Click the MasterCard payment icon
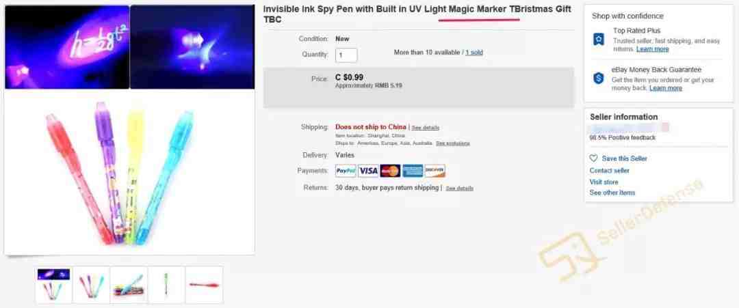739x308 pixels. coord(390,171)
